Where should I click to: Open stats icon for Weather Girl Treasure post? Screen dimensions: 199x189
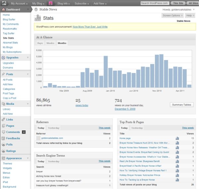point(177,148)
